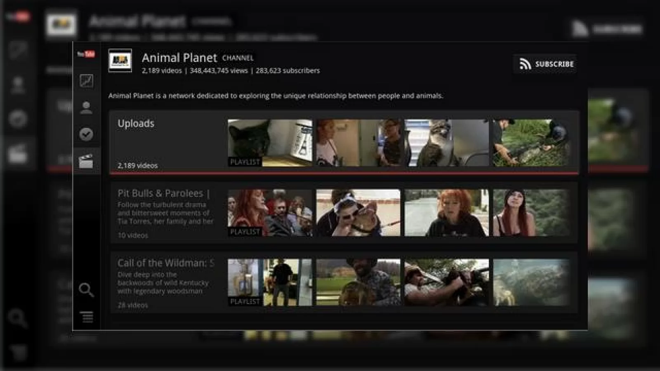660x371 pixels.
Task: Open Call of the Wildman playlist first thumbnail
Action: (x=270, y=282)
